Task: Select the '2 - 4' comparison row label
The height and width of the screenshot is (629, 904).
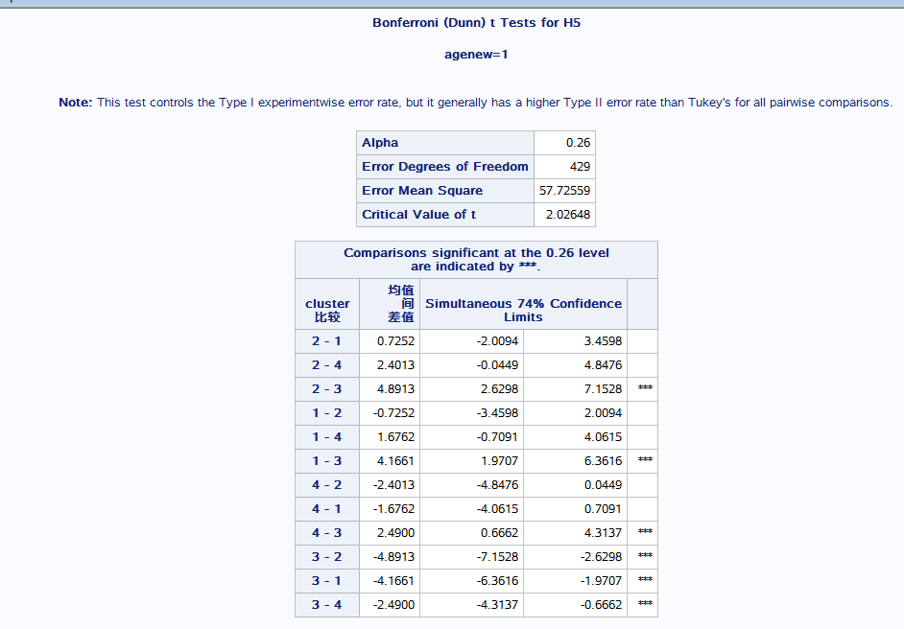Action: tap(327, 365)
